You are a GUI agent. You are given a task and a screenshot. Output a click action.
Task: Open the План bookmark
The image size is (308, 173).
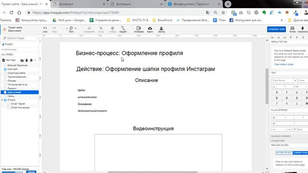coord(219,20)
